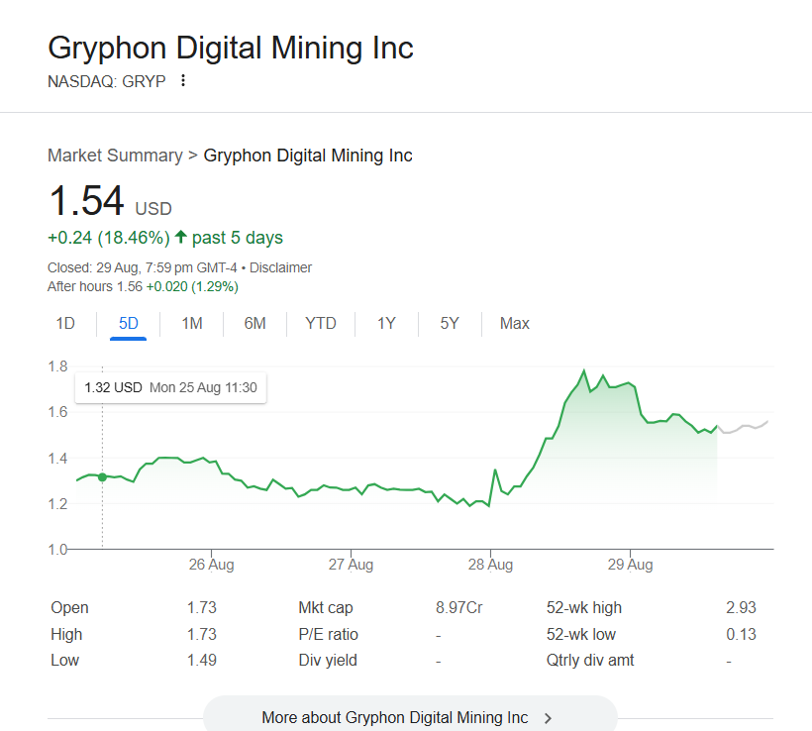Click More about Gryphon Digital Mining Inc

pos(395,718)
